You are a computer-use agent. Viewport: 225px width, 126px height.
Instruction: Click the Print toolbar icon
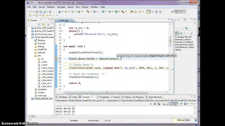point(50,12)
